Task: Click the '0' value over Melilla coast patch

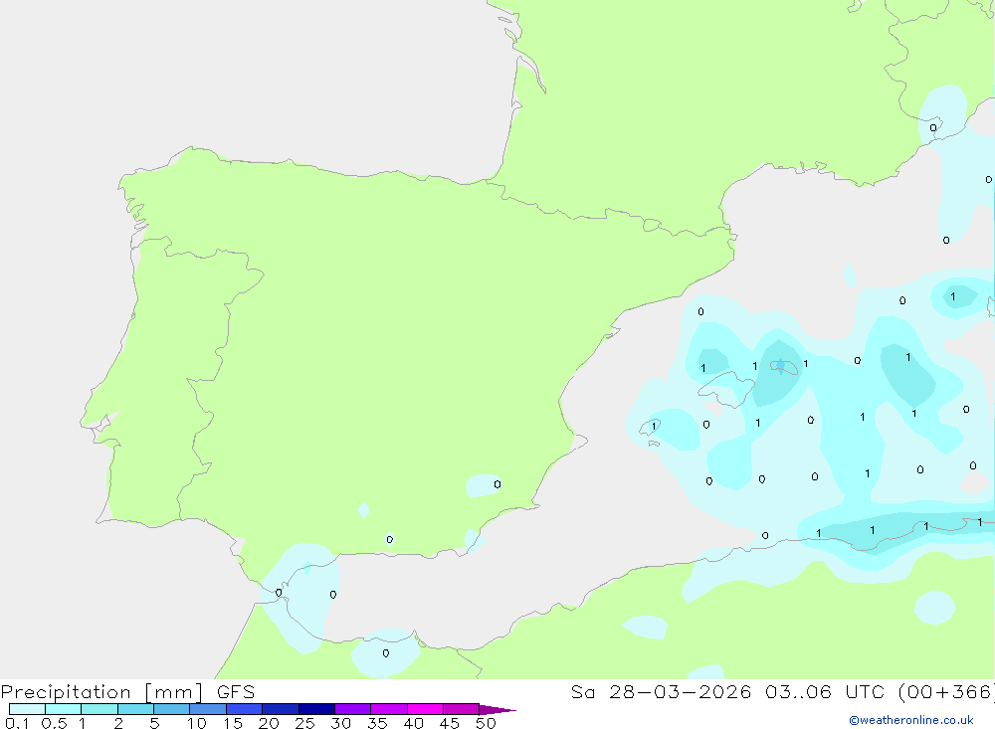Action: point(386,652)
